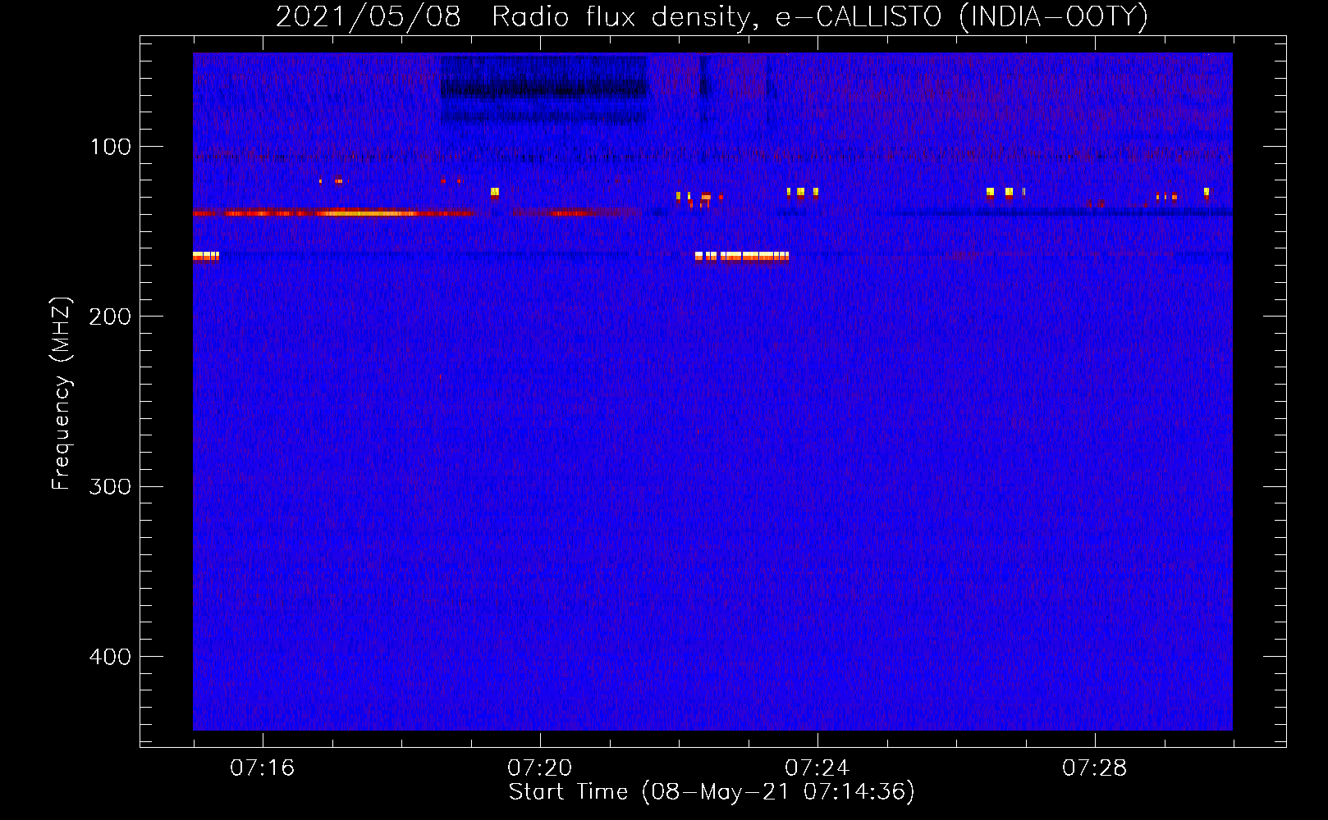Click the 400 frequency tick label
This screenshot has height=820, width=1328.
point(110,657)
